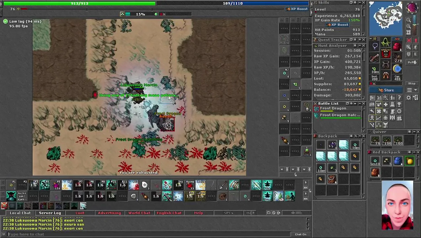Open options with the gear icon
The image size is (421, 238).
pos(409,97)
